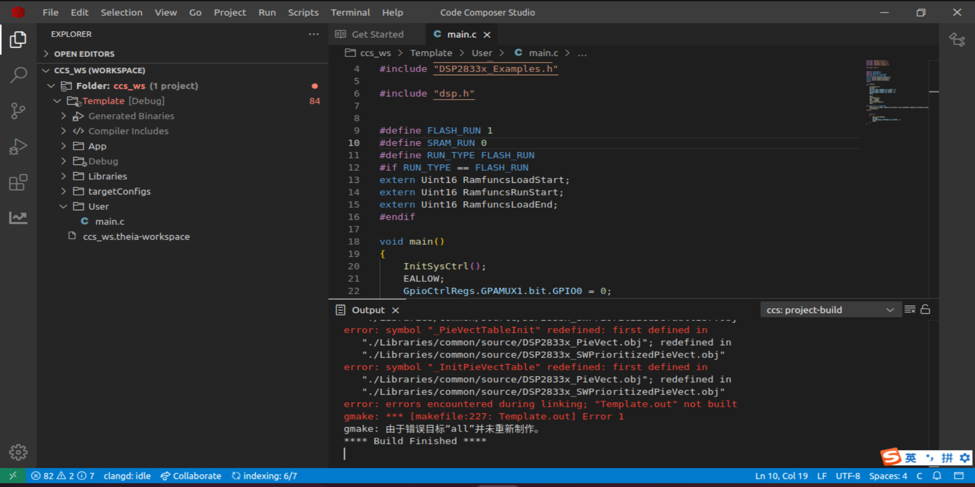Switch to the main.c editor tab
Screen dimensions: 975x487
click(x=461, y=35)
